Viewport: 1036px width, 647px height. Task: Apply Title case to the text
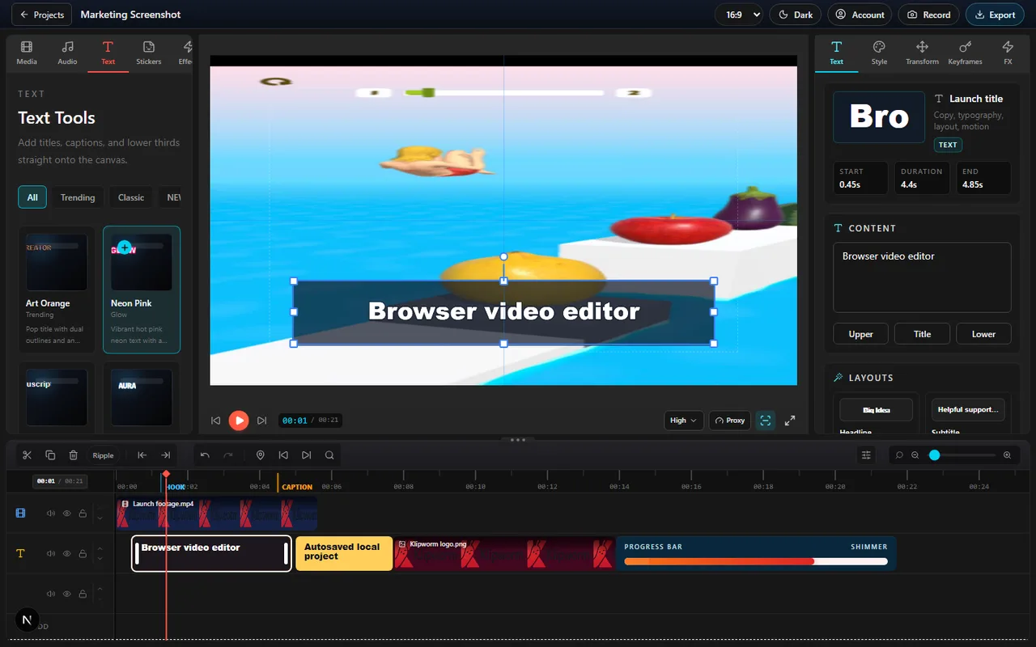click(922, 334)
